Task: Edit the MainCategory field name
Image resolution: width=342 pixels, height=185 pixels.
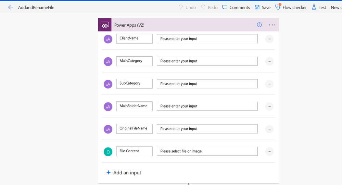Action: tap(134, 61)
